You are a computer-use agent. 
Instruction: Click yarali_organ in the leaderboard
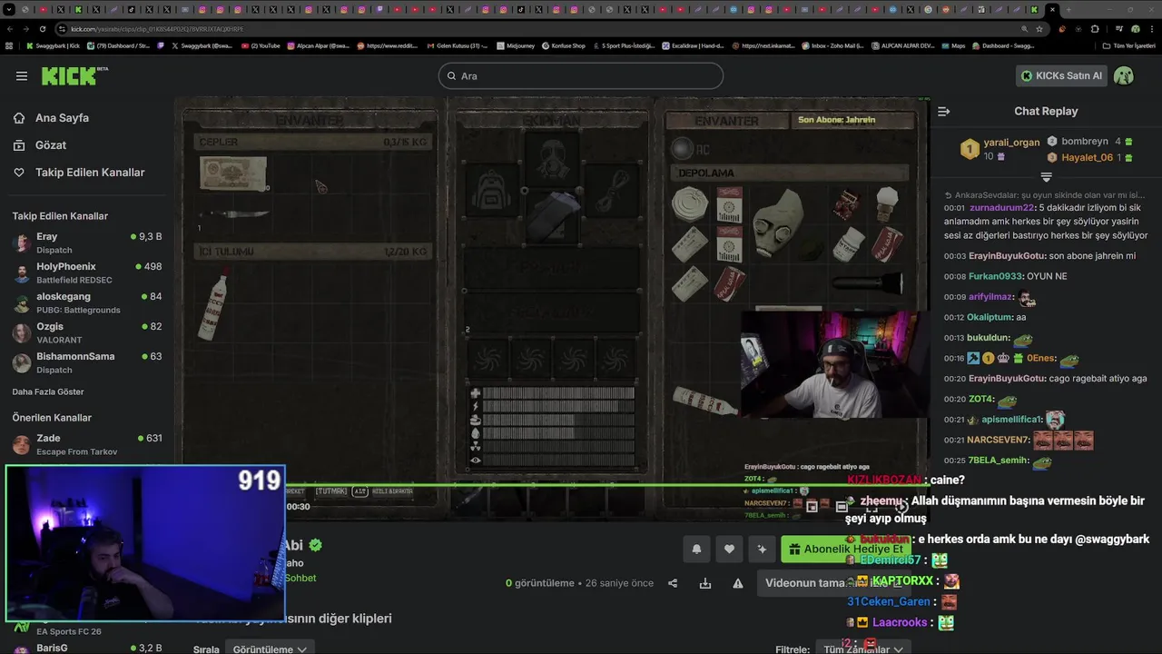pos(1011,143)
